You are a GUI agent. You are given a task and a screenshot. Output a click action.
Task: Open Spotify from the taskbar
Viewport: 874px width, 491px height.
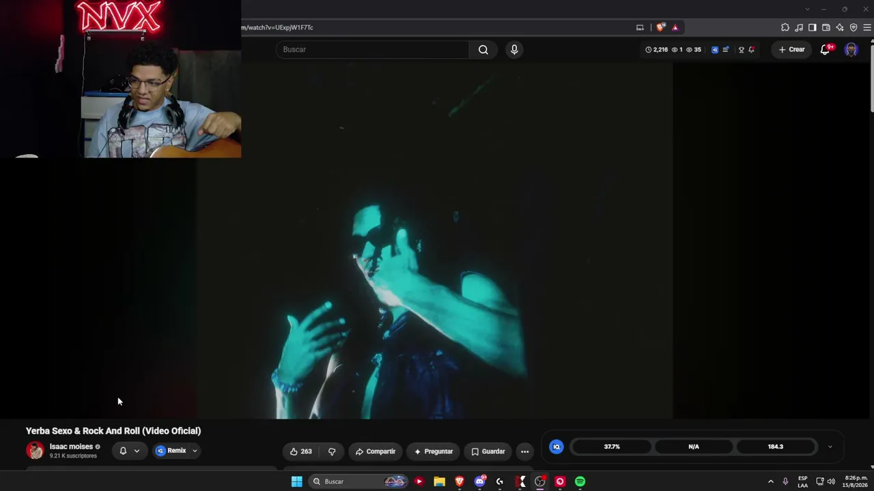(580, 481)
